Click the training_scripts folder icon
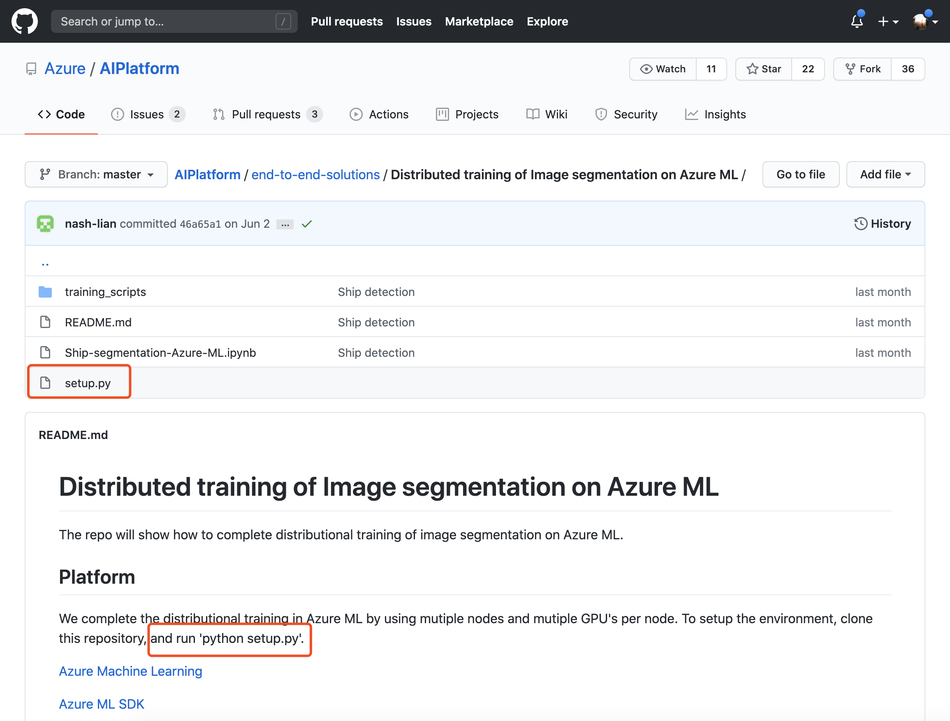This screenshot has width=950, height=721. pos(45,292)
